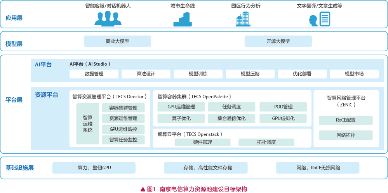Click the 数据管理 module
The height and width of the screenshot is (193, 388).
point(94,74)
